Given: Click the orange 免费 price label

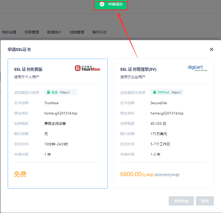Looking at the screenshot, I should [20, 174].
